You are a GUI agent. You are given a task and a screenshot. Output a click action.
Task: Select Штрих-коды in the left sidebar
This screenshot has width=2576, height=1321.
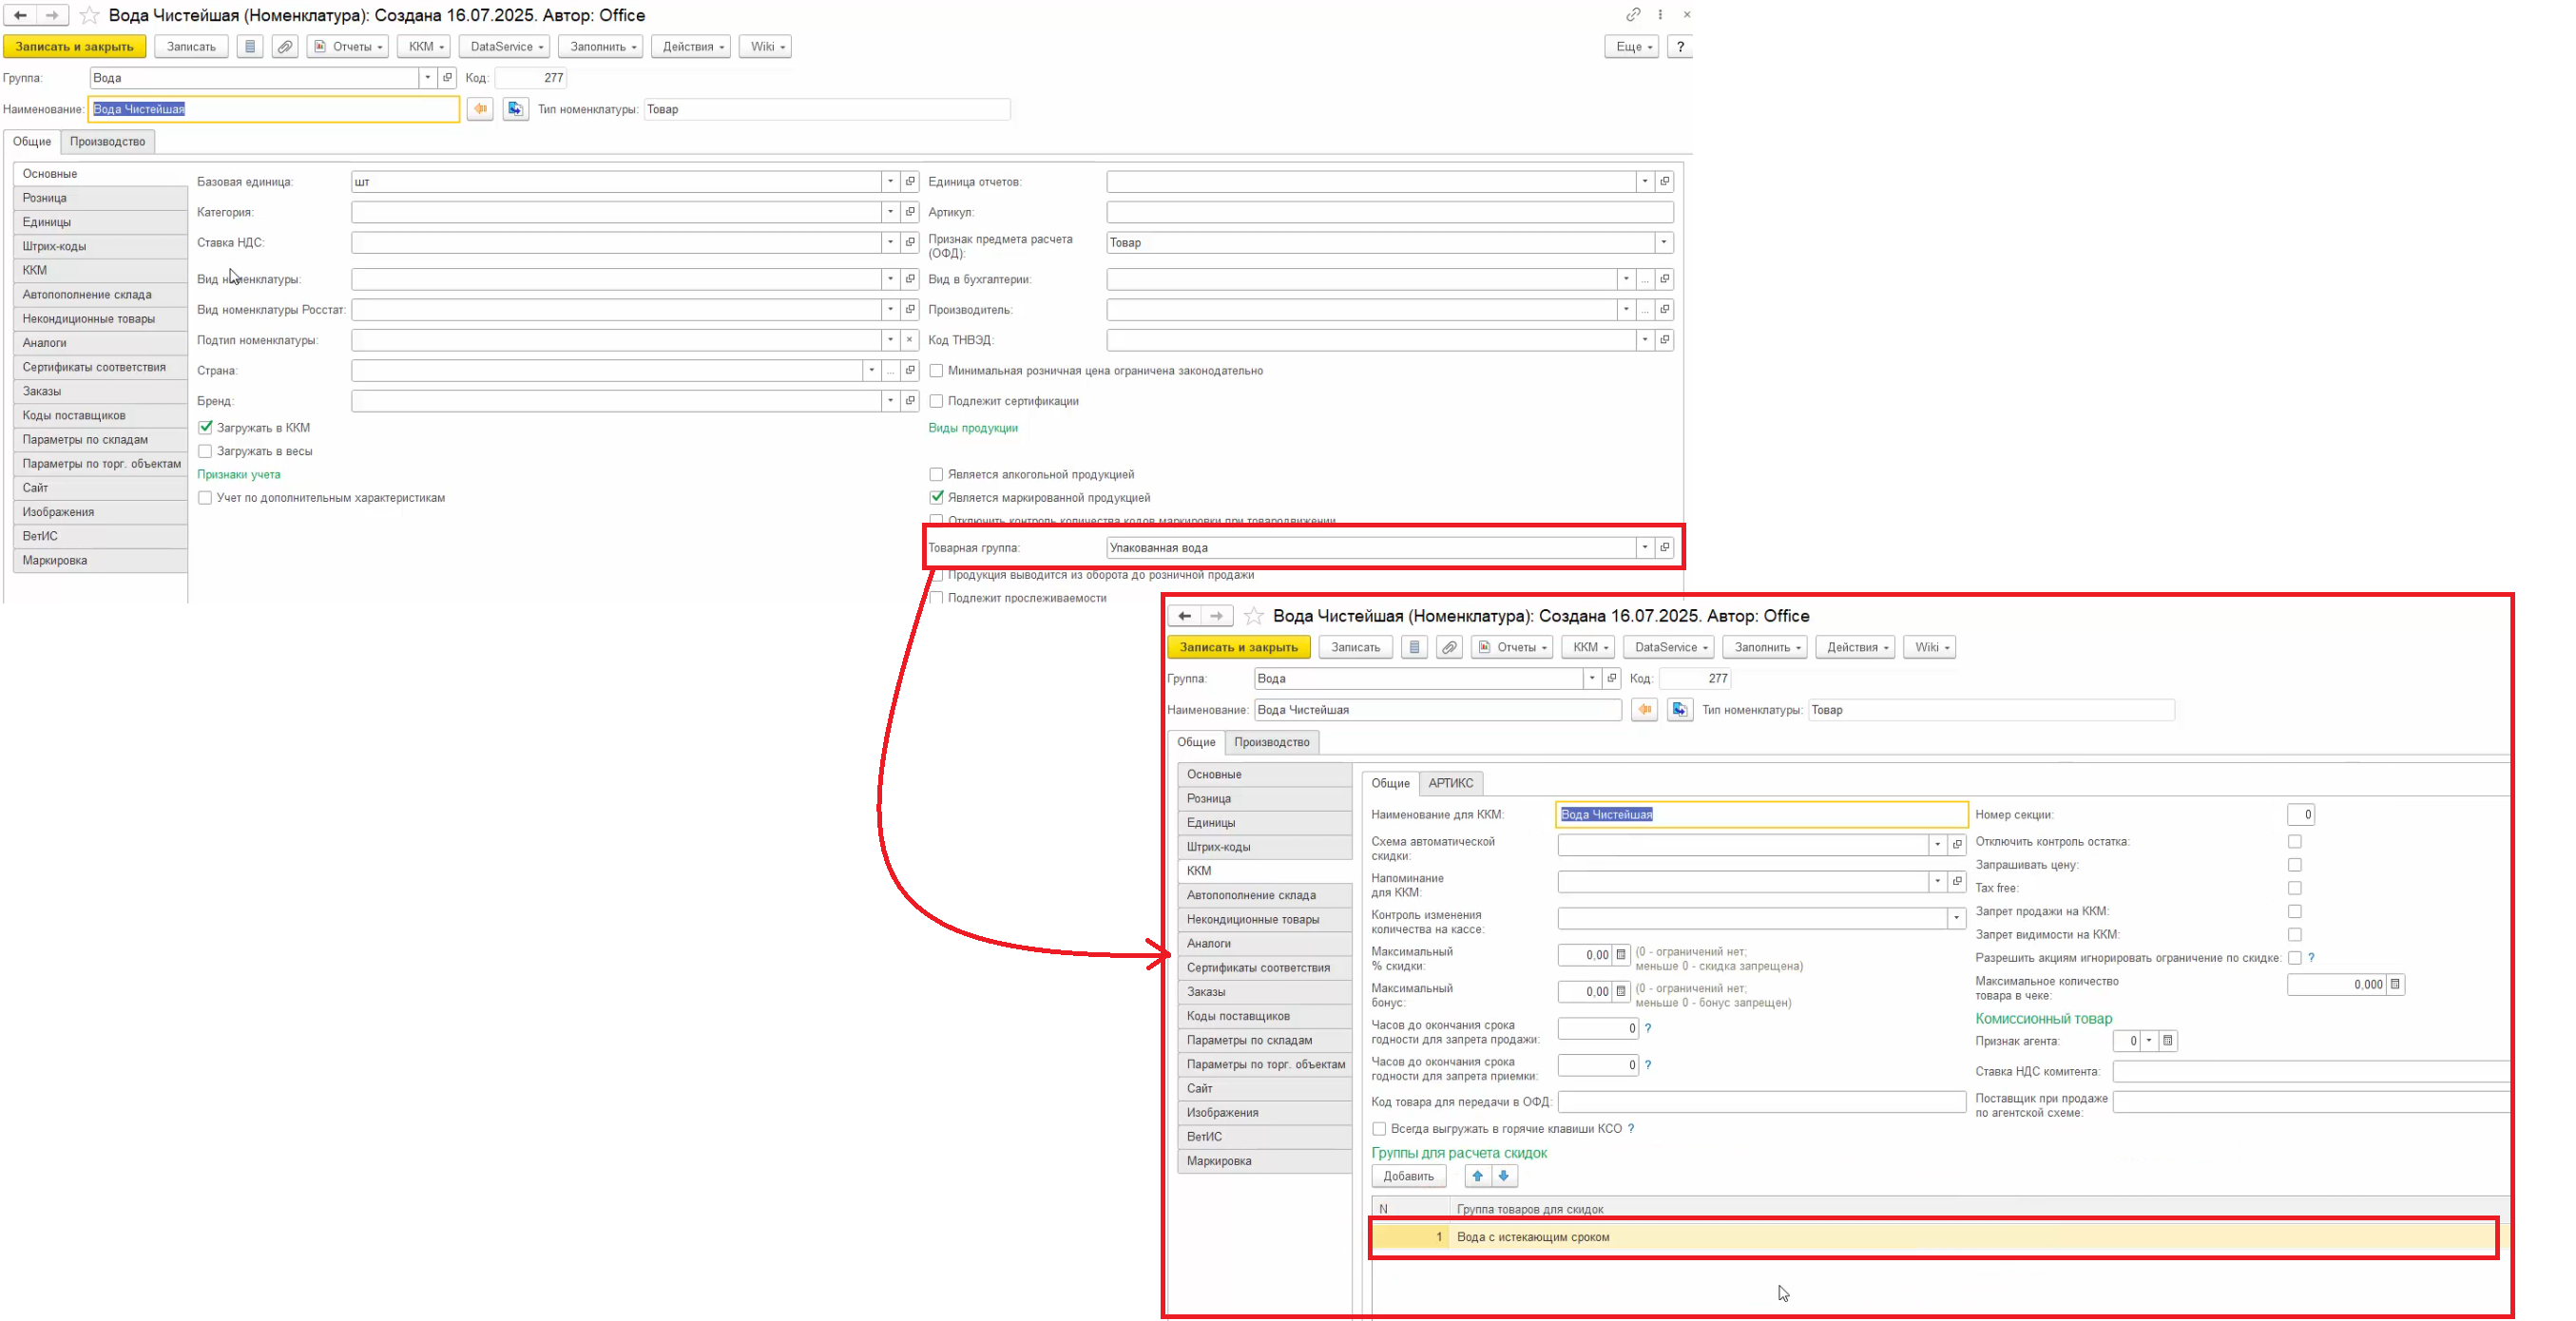(54, 246)
